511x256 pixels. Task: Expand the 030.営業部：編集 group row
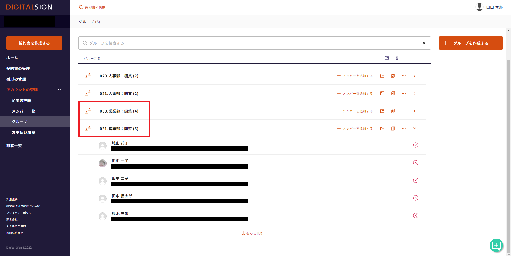[414, 111]
